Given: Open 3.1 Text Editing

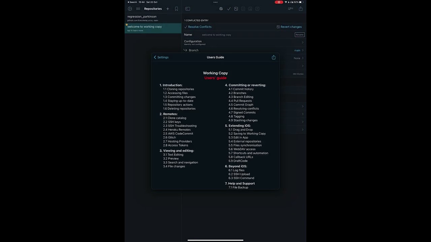Looking at the screenshot, I should pyautogui.click(x=173, y=155).
